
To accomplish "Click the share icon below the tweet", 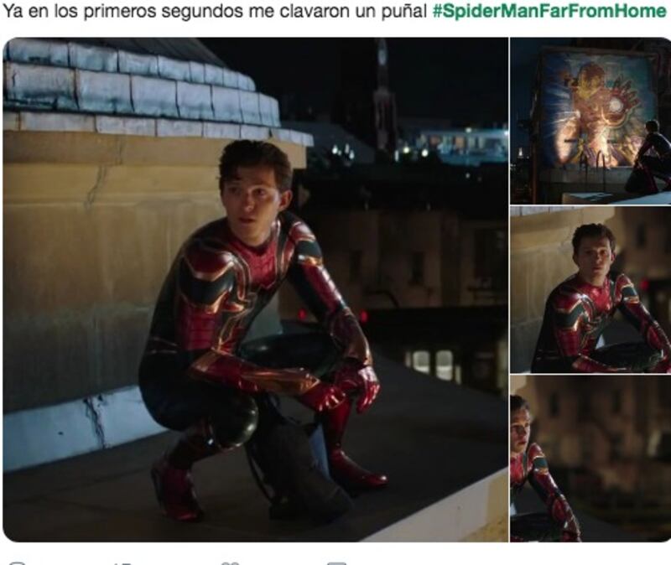I will (x=337, y=563).
